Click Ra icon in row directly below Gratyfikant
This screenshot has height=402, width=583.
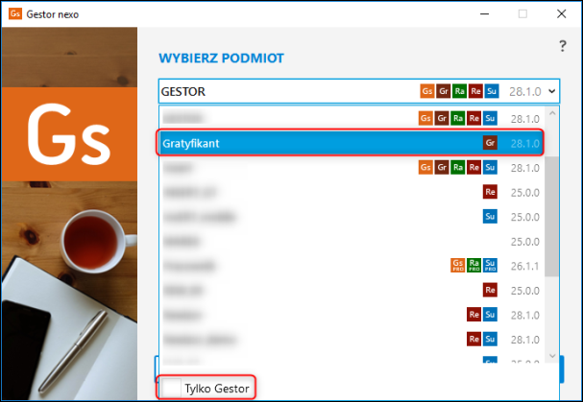tap(458, 168)
